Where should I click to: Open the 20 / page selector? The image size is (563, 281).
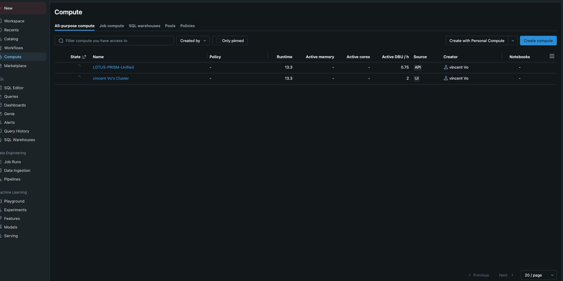pyautogui.click(x=539, y=275)
